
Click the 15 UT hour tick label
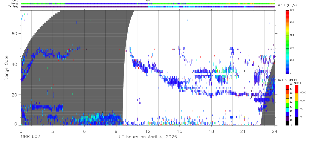tap(180, 131)
